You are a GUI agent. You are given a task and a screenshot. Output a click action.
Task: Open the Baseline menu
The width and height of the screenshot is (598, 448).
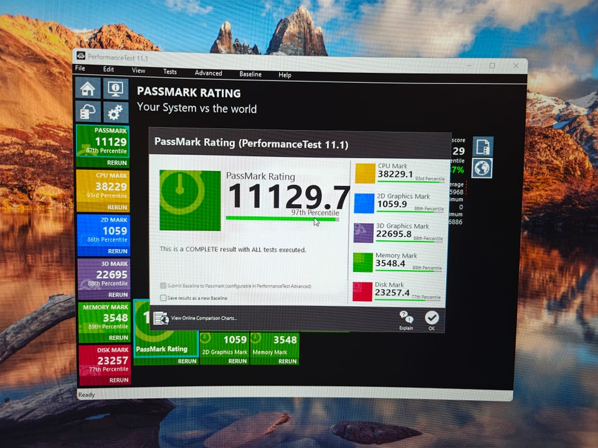click(250, 74)
